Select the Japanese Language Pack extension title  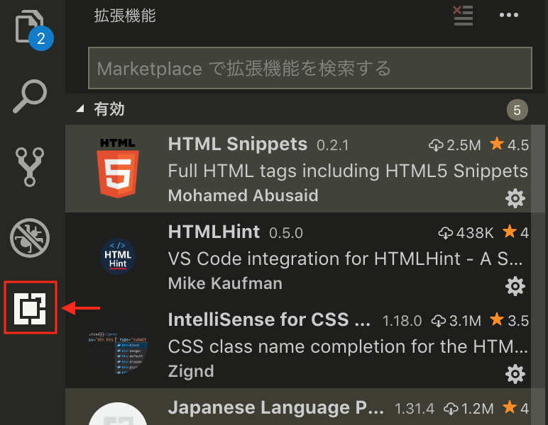275,407
